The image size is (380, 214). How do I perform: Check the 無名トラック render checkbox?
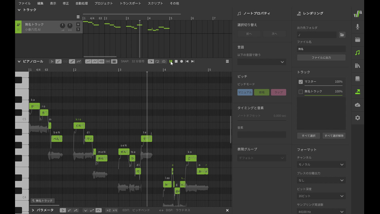pos(301,92)
